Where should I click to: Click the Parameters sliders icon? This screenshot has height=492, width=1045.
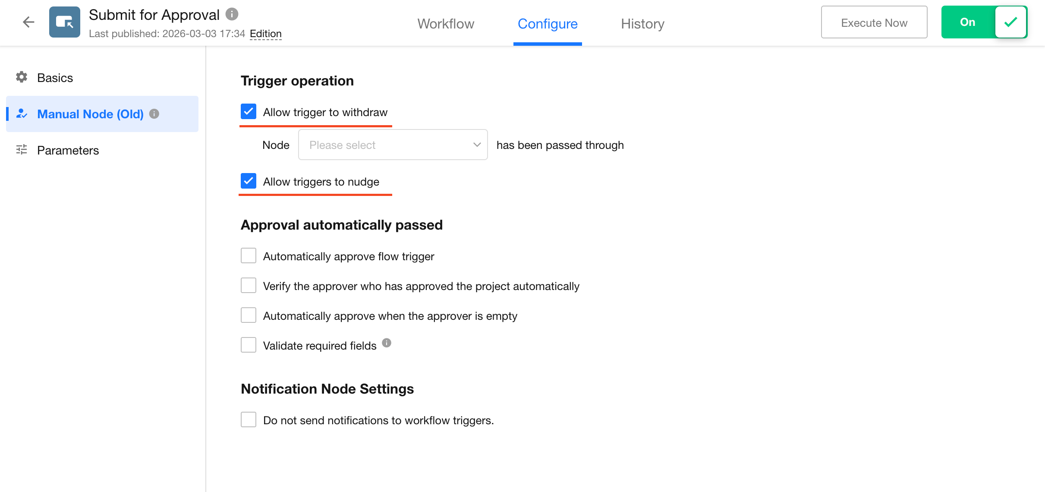click(22, 150)
